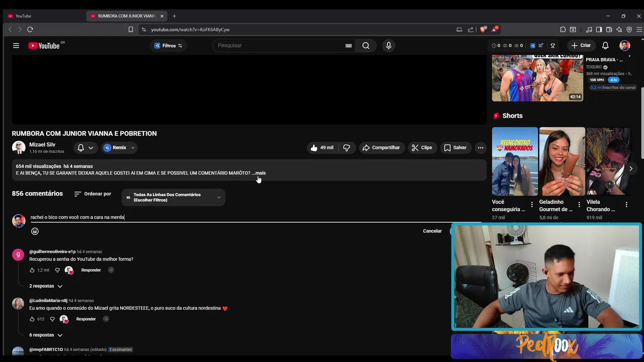Open Ordenar por sort menu
Viewport: 644px width, 362px height.
pyautogui.click(x=93, y=194)
